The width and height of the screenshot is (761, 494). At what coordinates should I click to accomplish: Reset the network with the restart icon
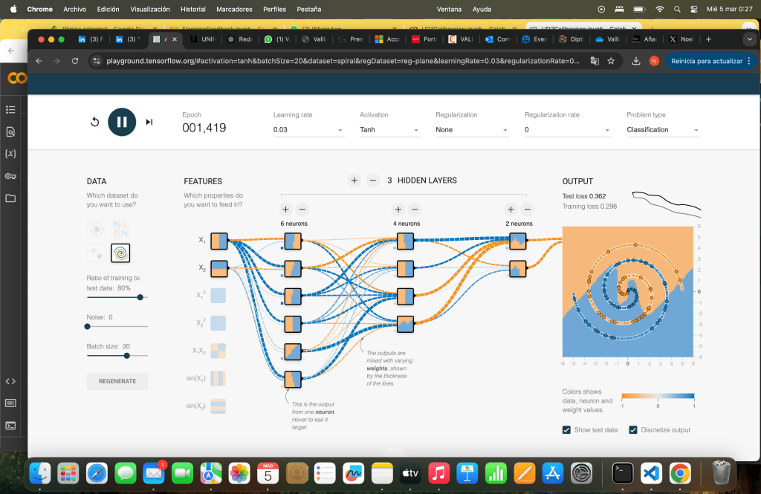(95, 122)
